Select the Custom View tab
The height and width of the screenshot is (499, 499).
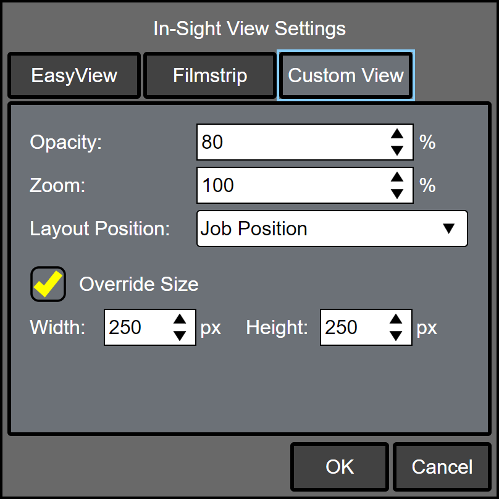point(346,75)
